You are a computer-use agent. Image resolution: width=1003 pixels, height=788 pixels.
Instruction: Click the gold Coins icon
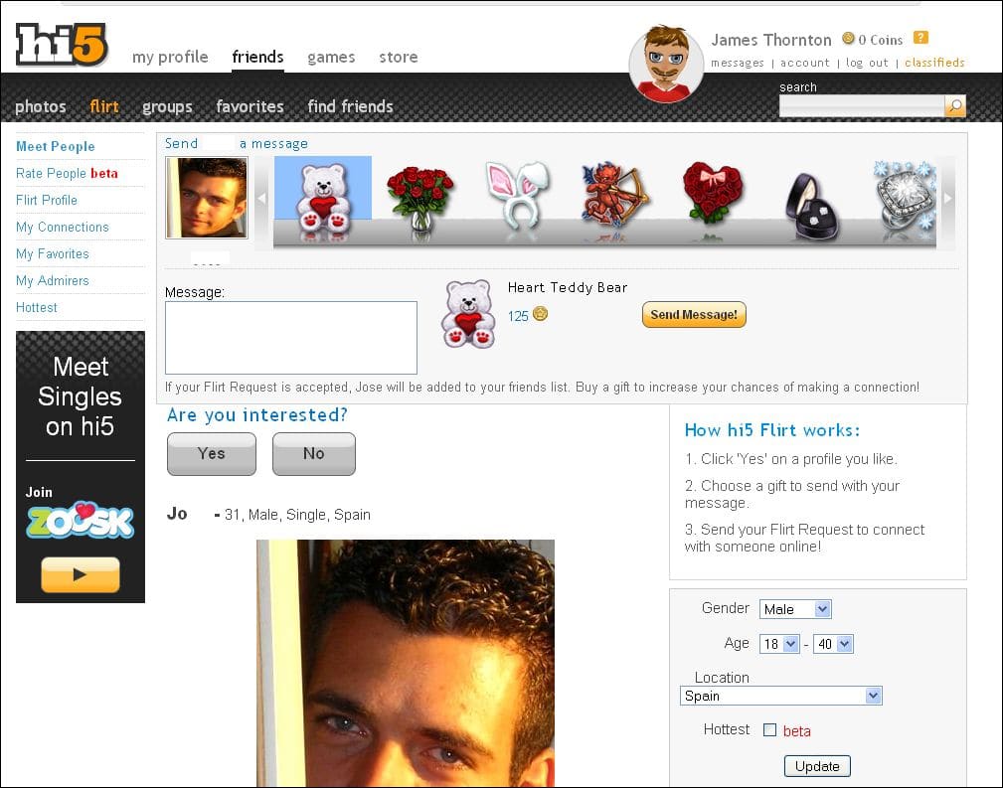coord(847,37)
